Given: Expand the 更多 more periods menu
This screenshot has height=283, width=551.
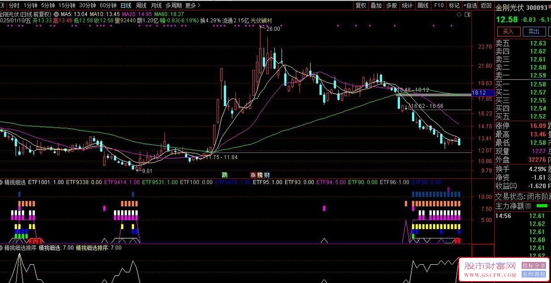Looking at the screenshot, I should [x=193, y=5].
